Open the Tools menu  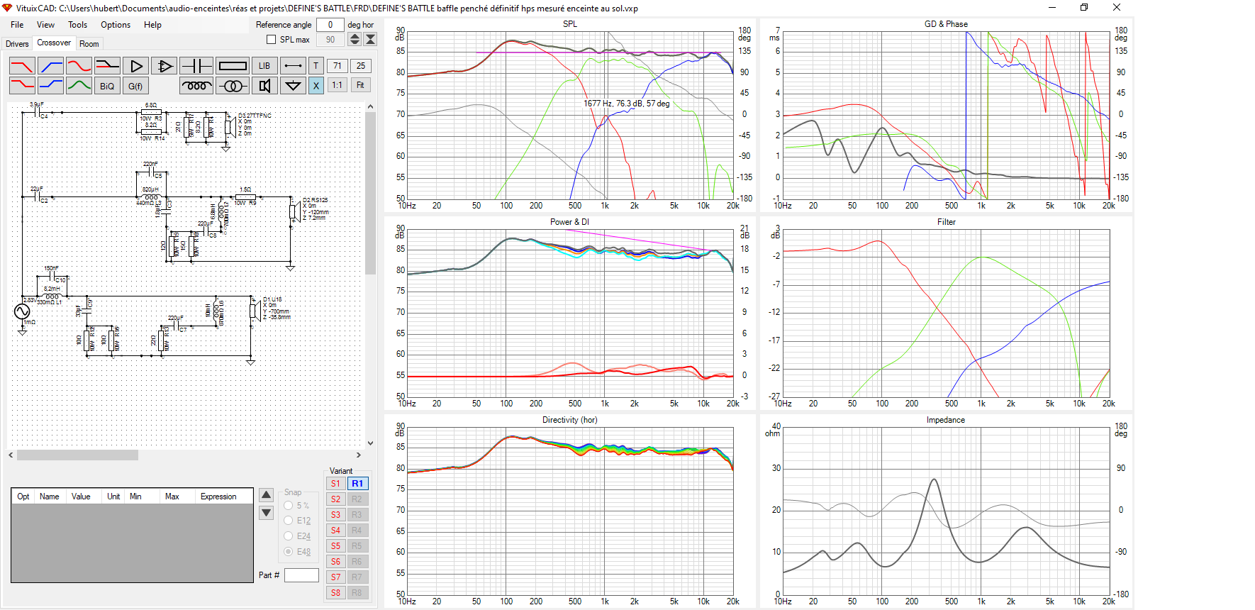[77, 25]
